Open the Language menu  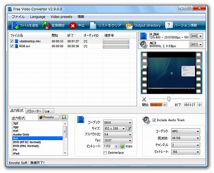(38, 17)
